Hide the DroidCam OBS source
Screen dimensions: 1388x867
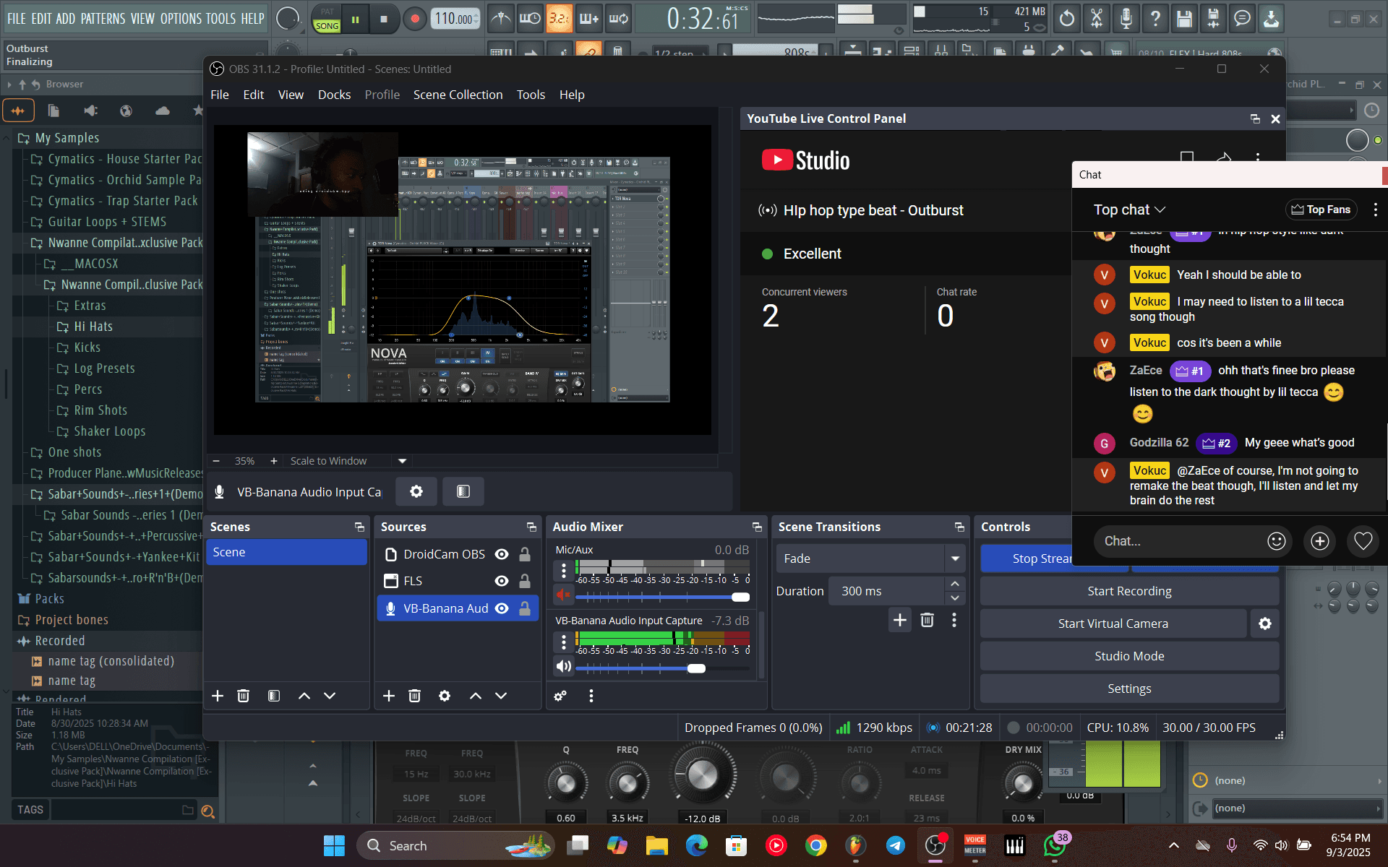(x=502, y=554)
